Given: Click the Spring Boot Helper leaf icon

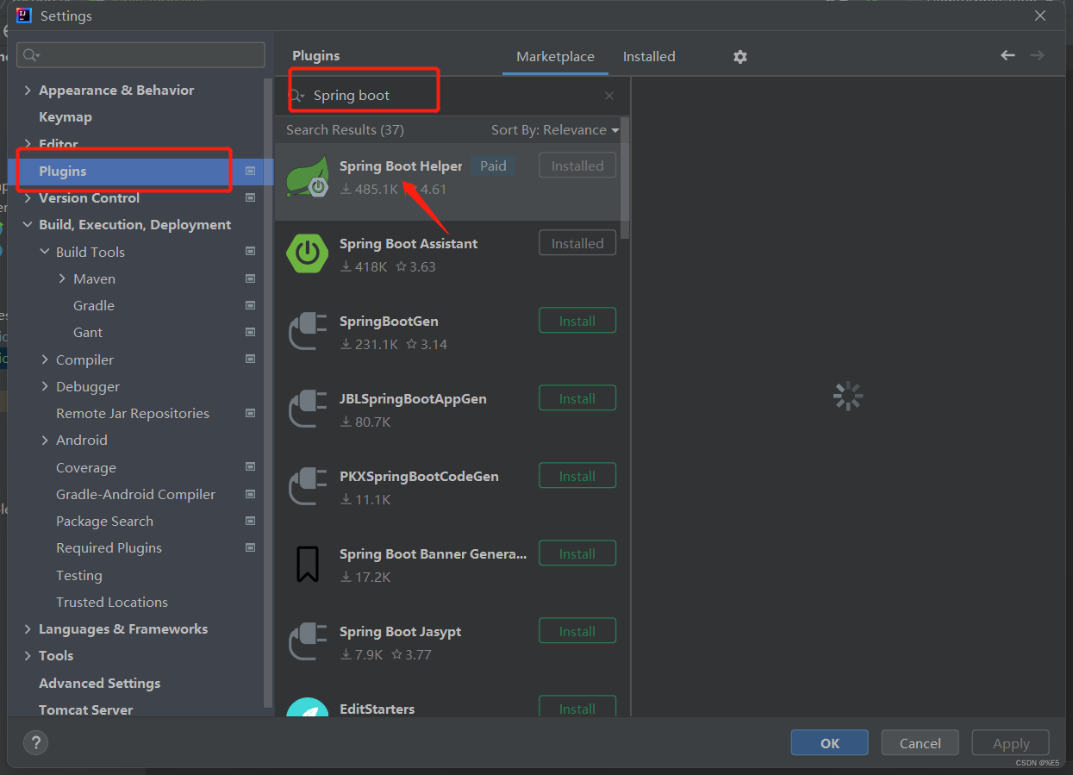Looking at the screenshot, I should [308, 176].
